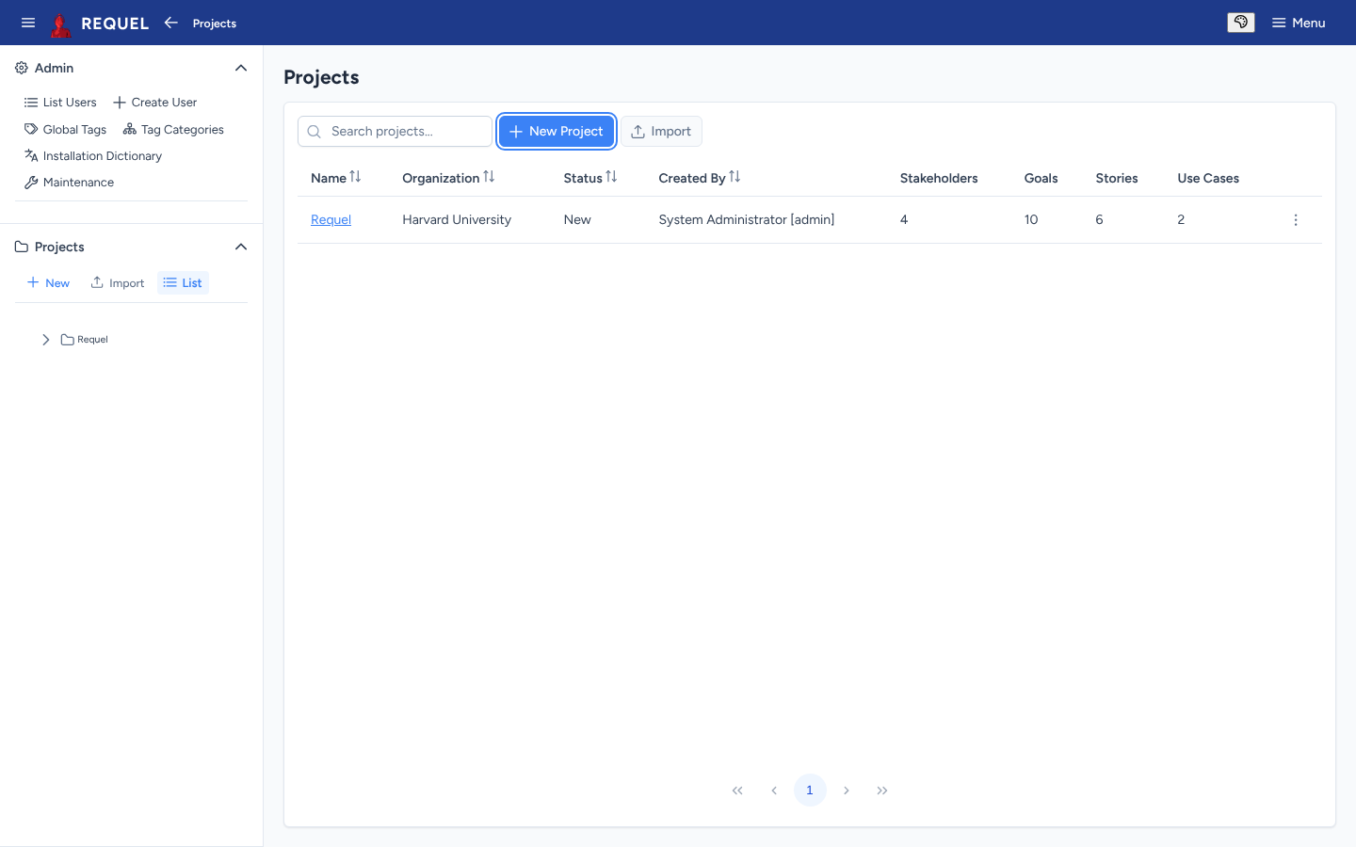Viewport: 1356px width, 847px height.
Task: Open Create User in Admin
Action: pos(155,103)
